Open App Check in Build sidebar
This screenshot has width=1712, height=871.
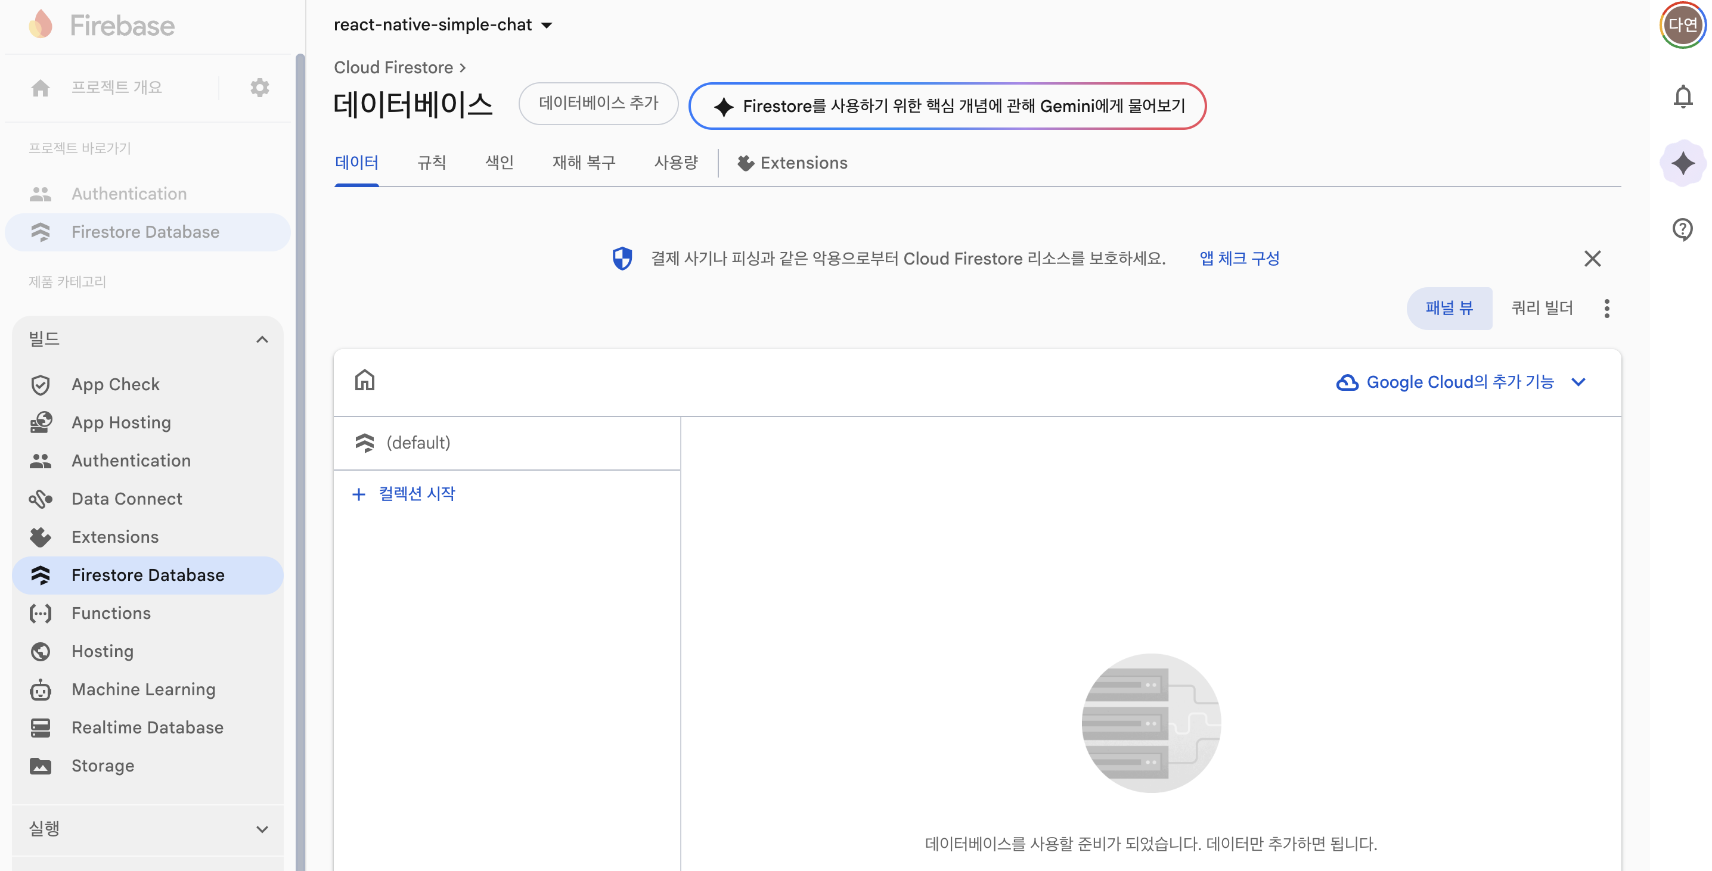pyautogui.click(x=115, y=384)
